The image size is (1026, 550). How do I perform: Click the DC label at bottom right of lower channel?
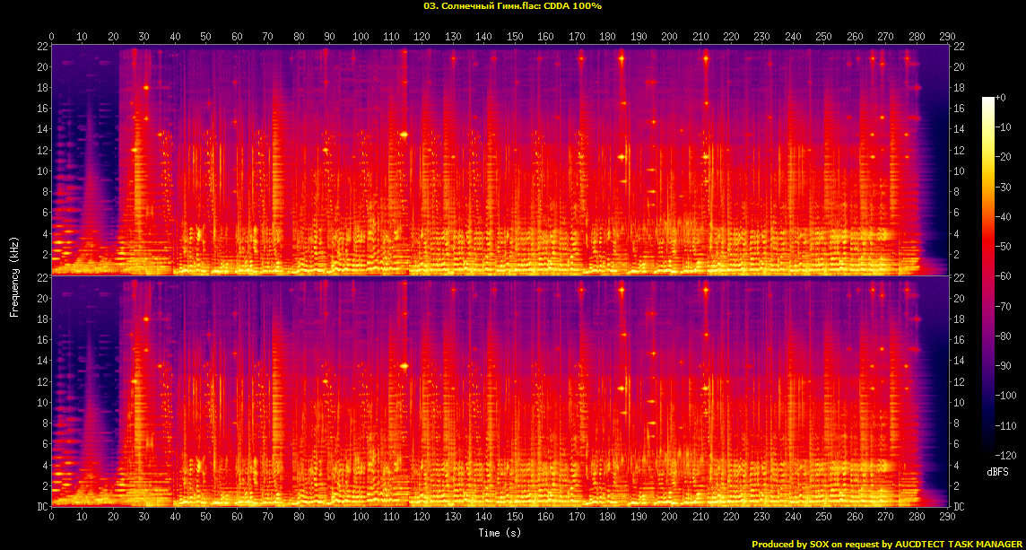[961, 507]
